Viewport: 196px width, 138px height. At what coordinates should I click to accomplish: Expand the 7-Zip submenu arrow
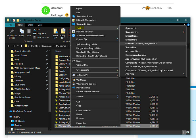click(x=118, y=28)
